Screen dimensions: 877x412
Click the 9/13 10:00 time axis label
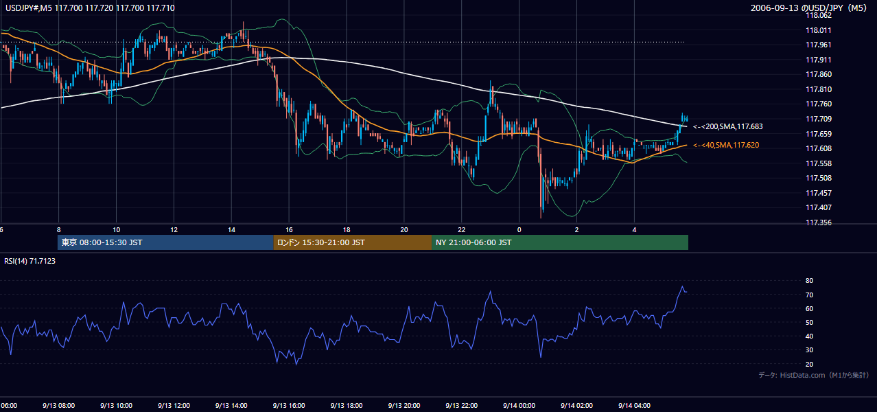coord(117,405)
